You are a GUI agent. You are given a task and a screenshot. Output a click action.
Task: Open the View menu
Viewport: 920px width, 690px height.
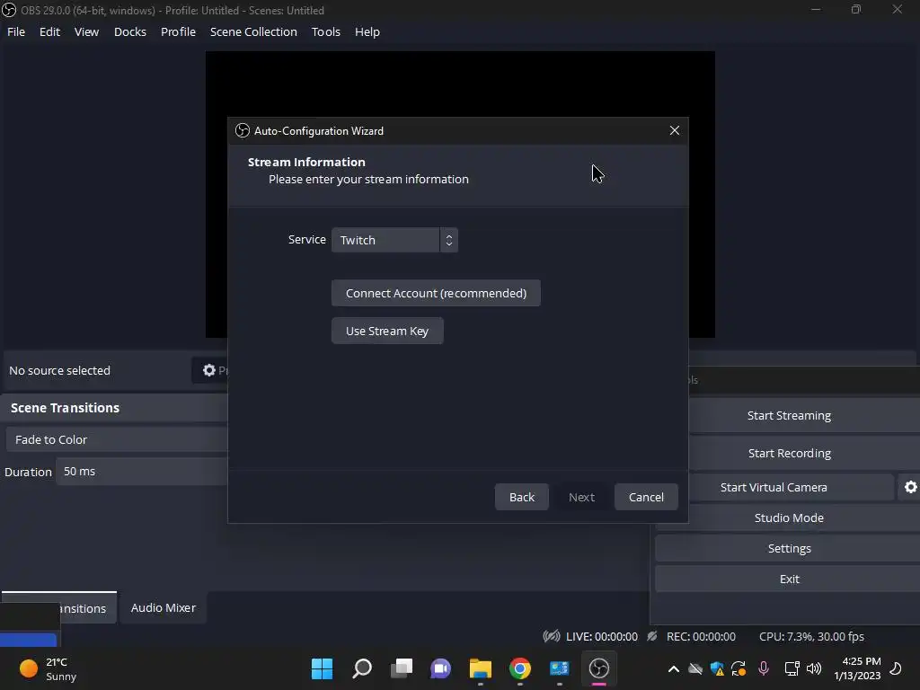click(x=86, y=31)
